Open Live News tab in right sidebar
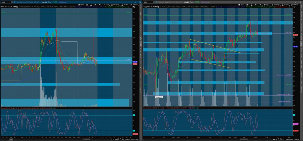The image size is (303, 141). 301,90
